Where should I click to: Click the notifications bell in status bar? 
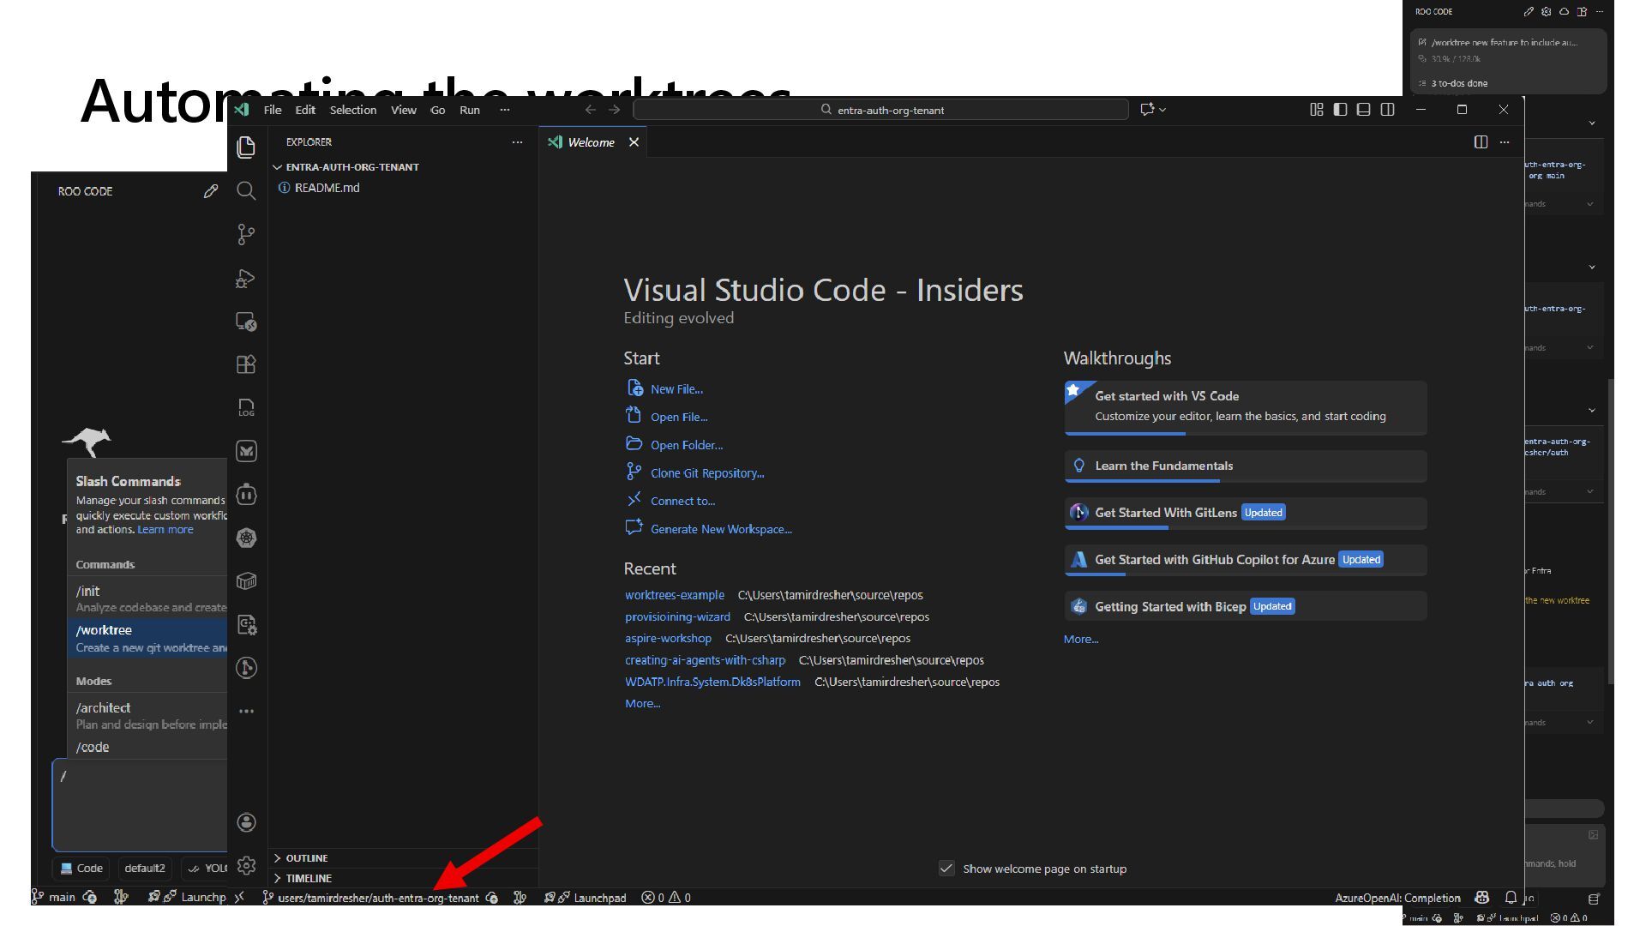click(x=1511, y=897)
